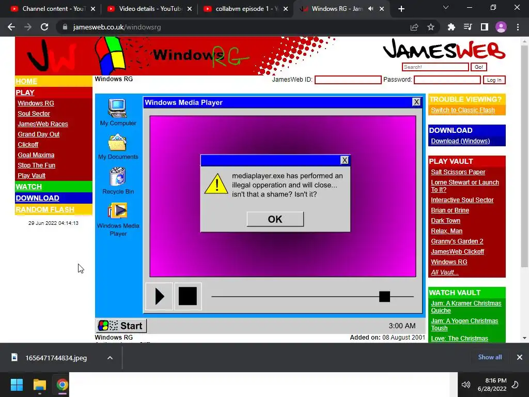Reload the current page
Viewport: 529px width, 397px height.
(x=44, y=27)
